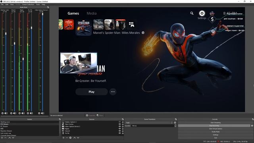
Task: Open source properties gear in Sources toolbar
Action: (70, 138)
